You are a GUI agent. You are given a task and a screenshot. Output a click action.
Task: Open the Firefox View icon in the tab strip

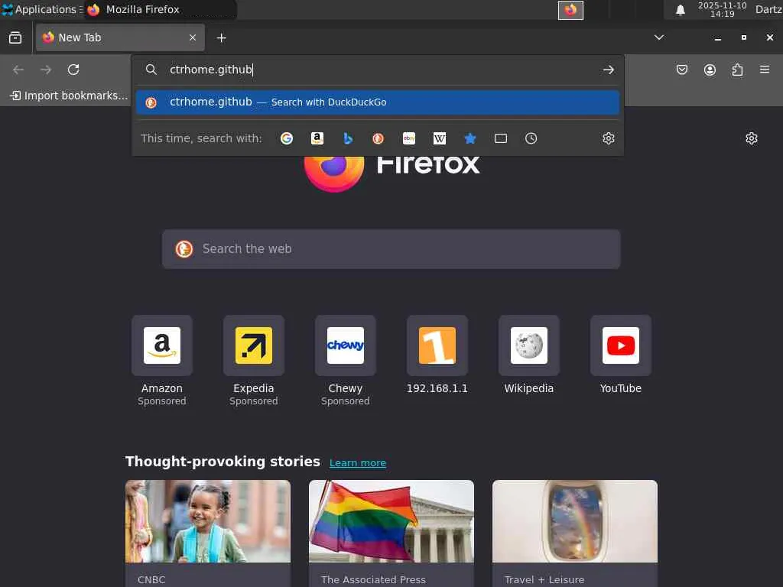[15, 37]
